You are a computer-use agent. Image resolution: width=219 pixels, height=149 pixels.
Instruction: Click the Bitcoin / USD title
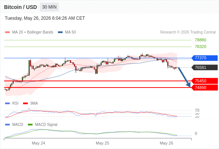20,7
